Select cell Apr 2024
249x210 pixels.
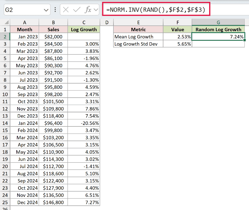(25, 145)
